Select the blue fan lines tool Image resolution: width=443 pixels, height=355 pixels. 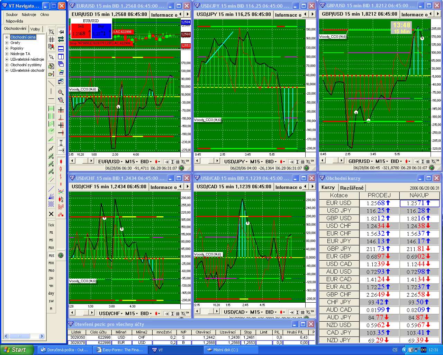(51, 197)
